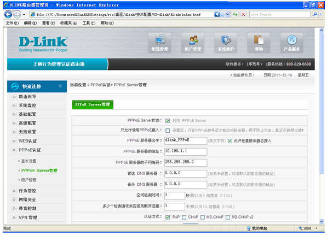Select the PPPoE Server管理 green tab
327x235 pixels.
point(93,104)
